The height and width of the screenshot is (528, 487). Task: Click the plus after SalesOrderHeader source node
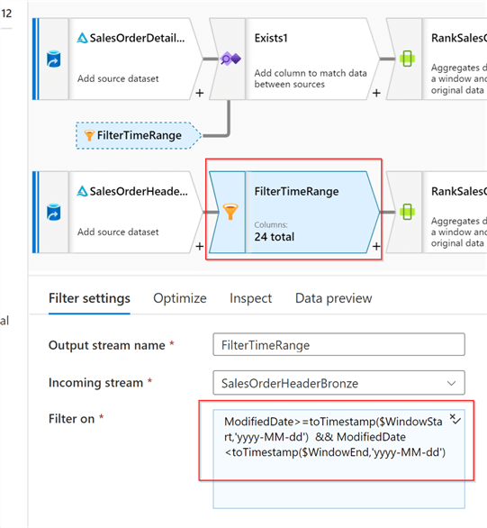(x=200, y=246)
